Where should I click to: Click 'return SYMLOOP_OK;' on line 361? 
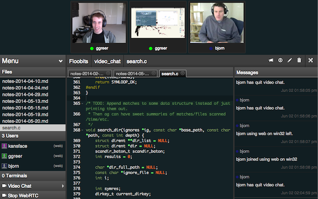point(116,82)
